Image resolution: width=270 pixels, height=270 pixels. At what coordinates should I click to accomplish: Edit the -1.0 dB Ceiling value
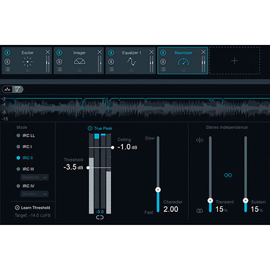tap(127, 147)
